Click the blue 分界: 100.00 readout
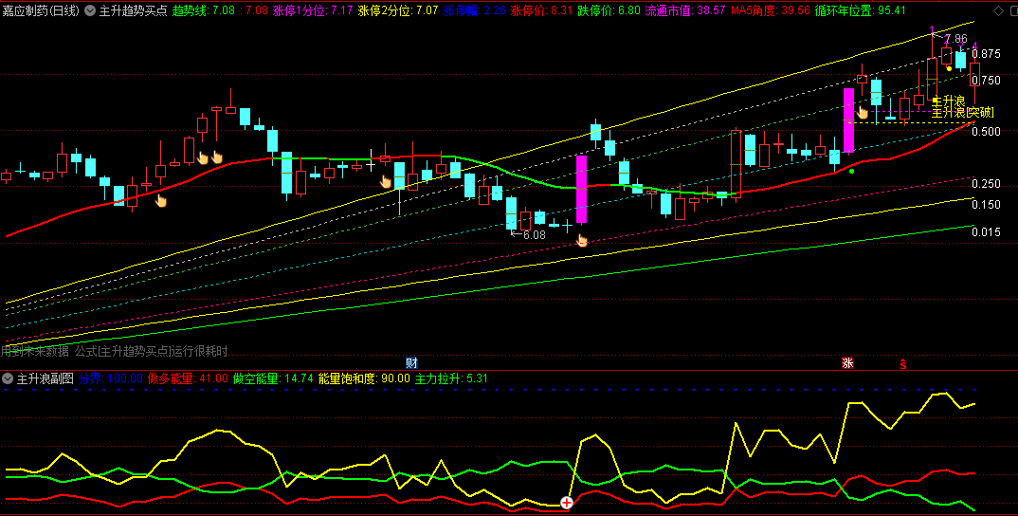 111,378
